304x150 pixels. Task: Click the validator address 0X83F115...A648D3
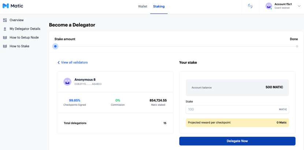coord(88,84)
